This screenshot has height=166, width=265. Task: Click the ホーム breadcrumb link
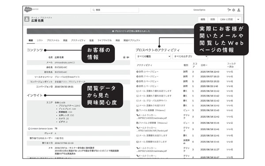click(x=34, y=17)
